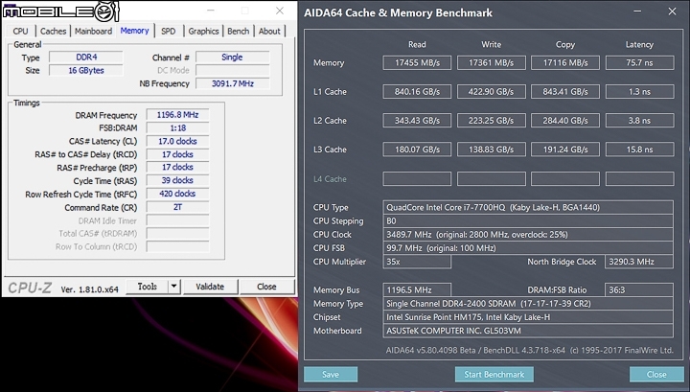
Task: Minimize the CPU-Z window
Action: tap(211, 11)
